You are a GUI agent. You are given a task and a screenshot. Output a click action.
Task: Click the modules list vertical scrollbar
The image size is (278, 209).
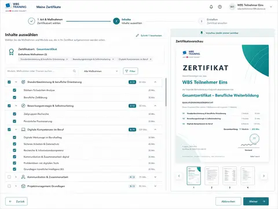166,92
